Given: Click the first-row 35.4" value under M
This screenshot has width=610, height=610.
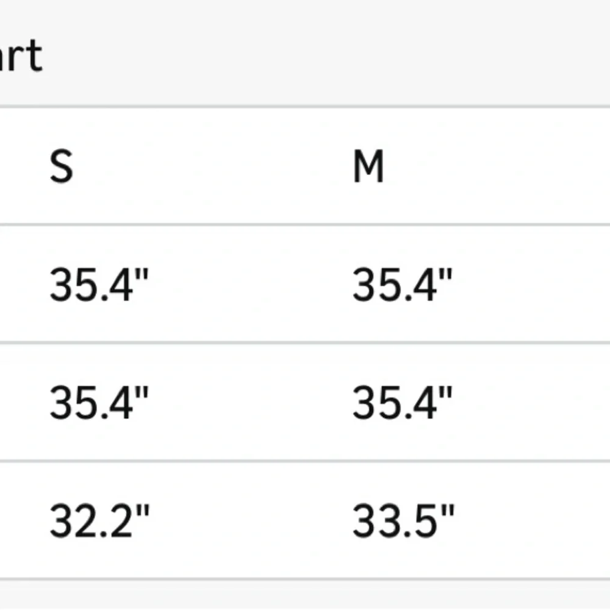Looking at the screenshot, I should (x=402, y=284).
